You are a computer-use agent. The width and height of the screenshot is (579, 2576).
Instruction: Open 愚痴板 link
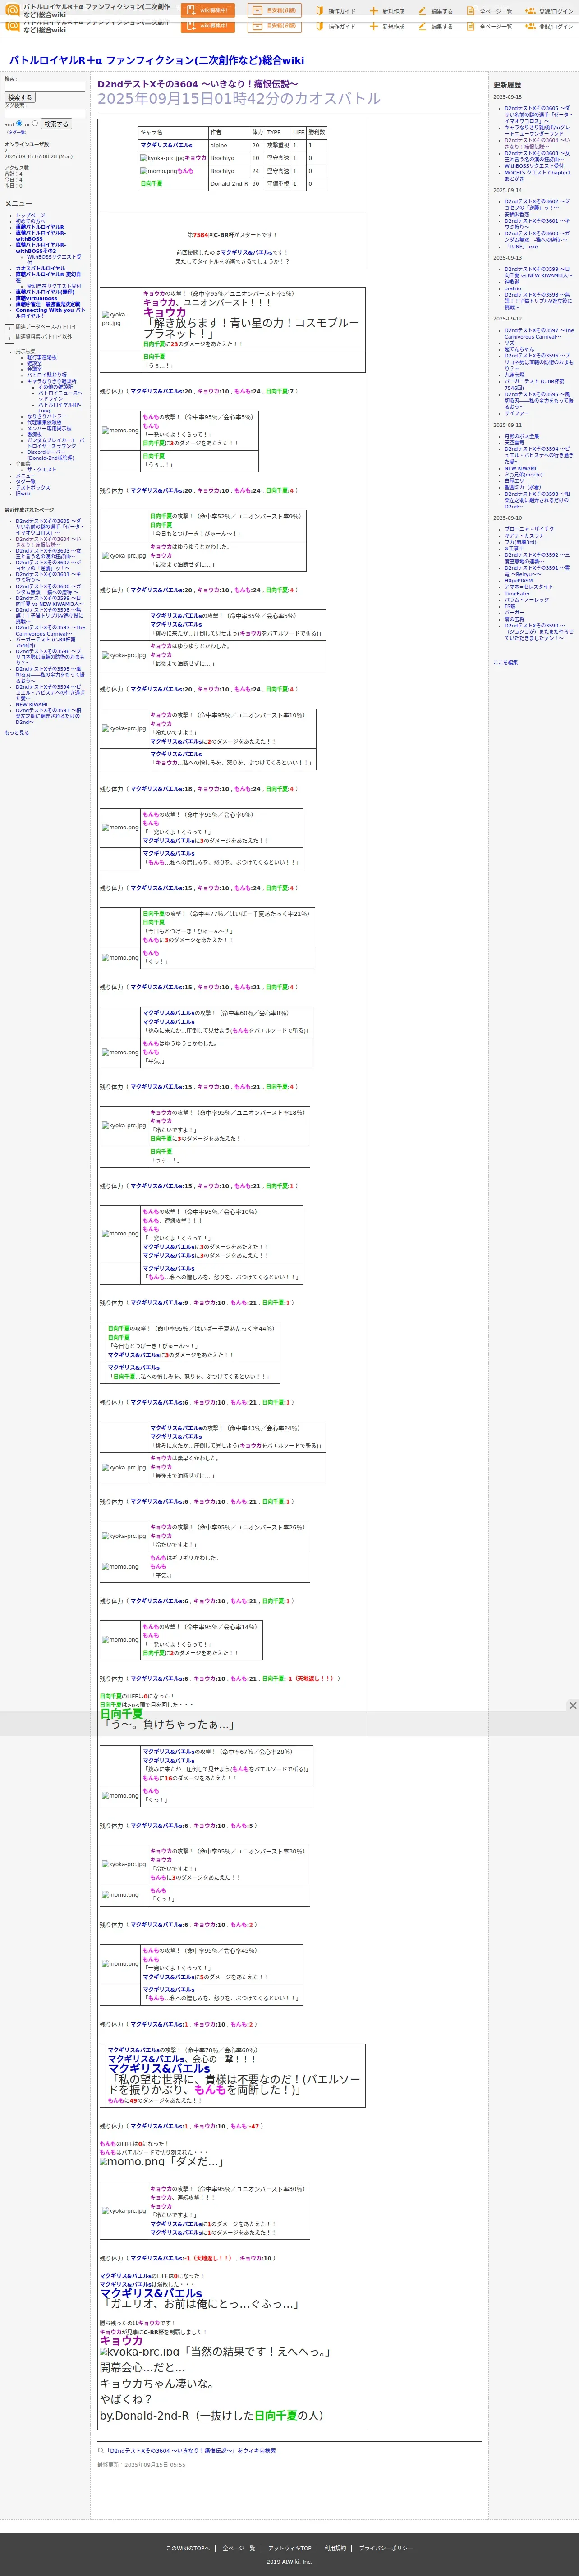pos(34,434)
